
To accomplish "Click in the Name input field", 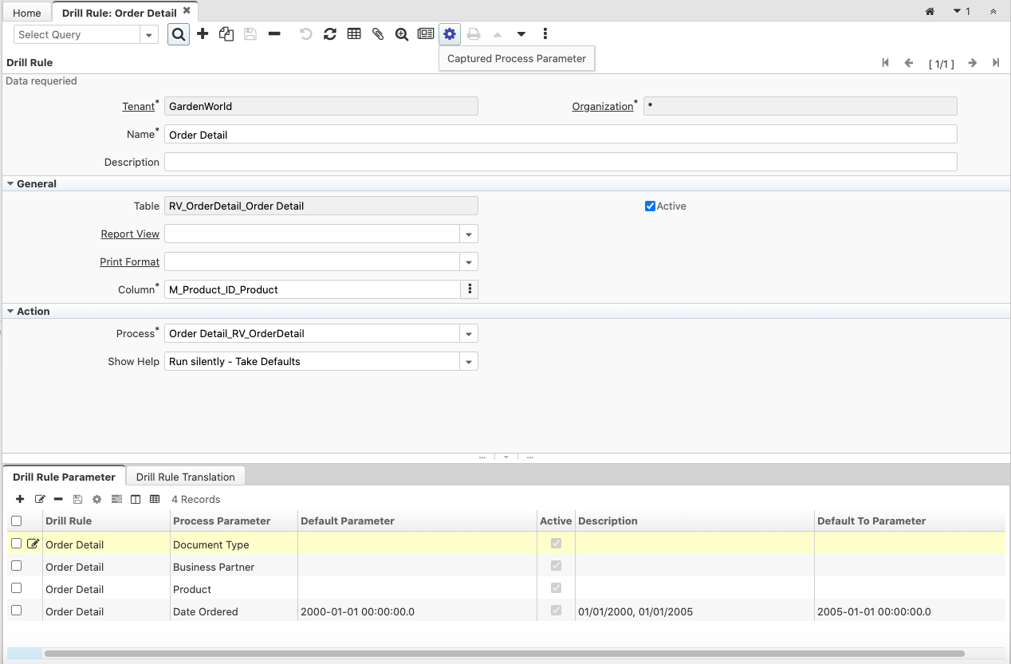I will [561, 134].
